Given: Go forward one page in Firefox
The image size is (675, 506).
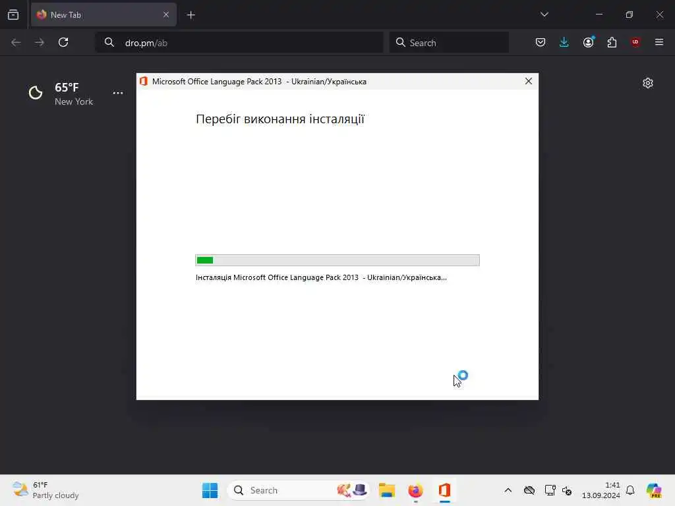Looking at the screenshot, I should coord(39,42).
